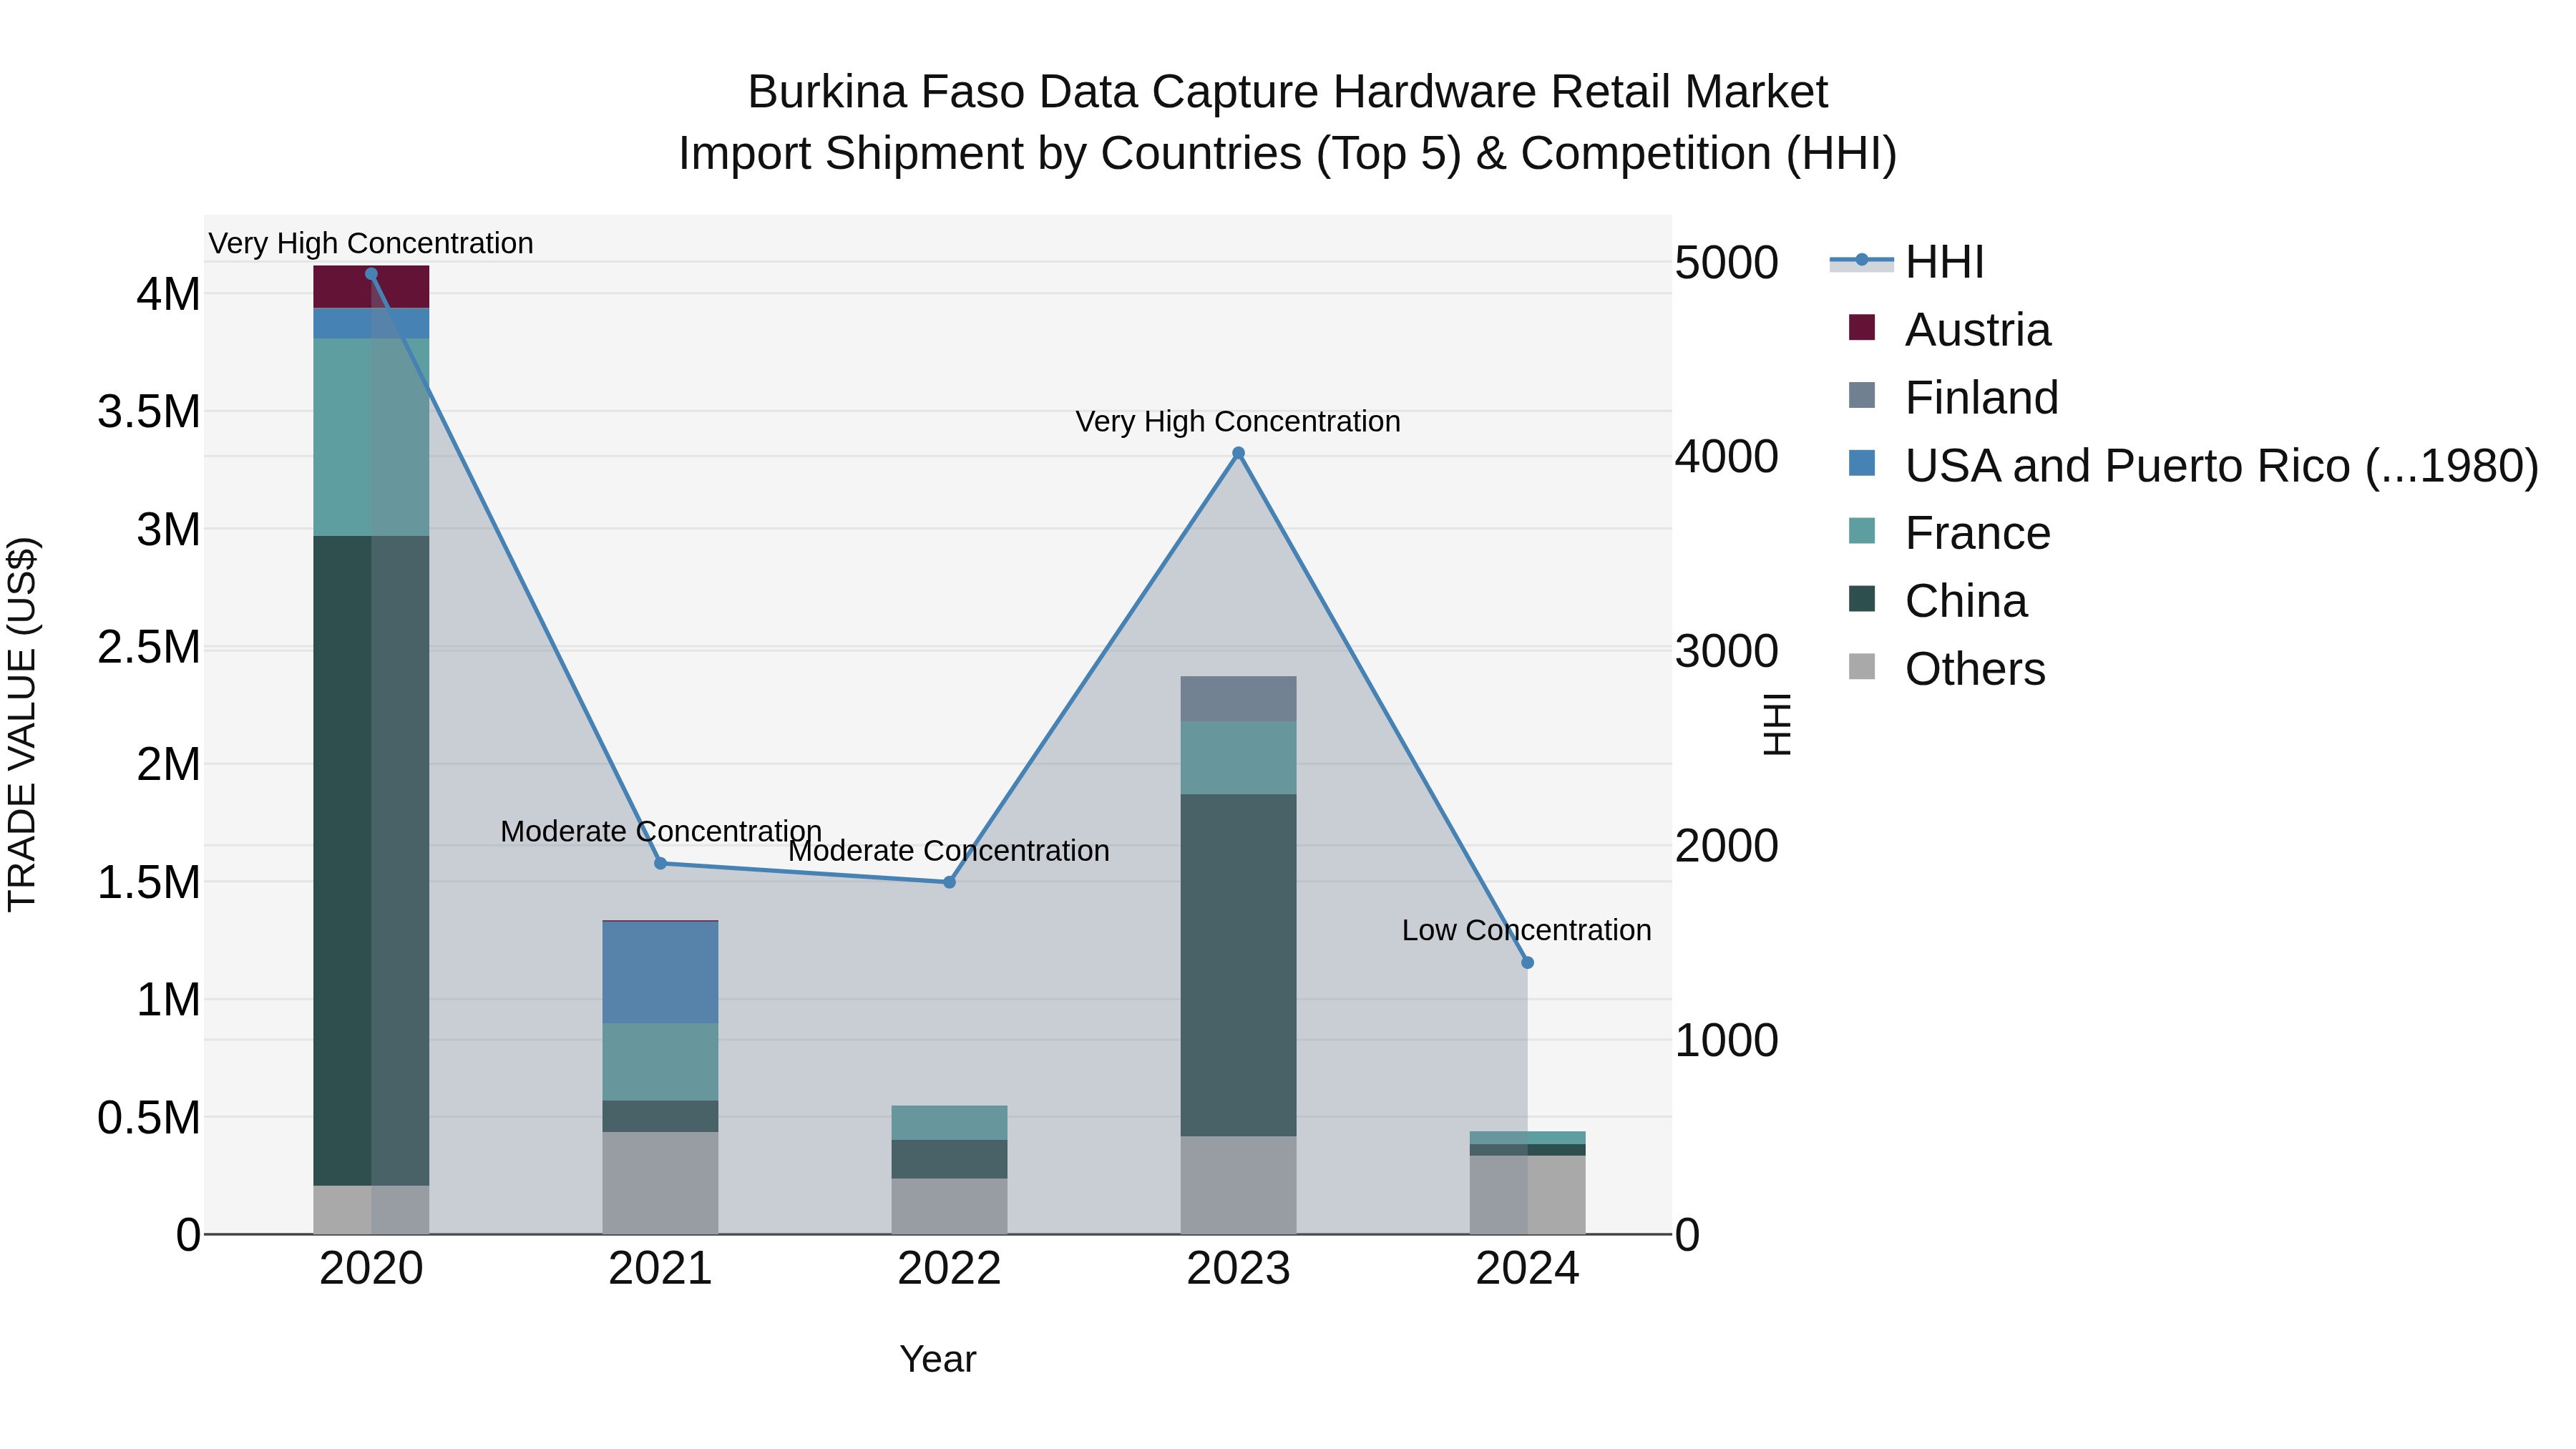
Task: Click the USA blue legend swatch
Action: [x=1862, y=463]
